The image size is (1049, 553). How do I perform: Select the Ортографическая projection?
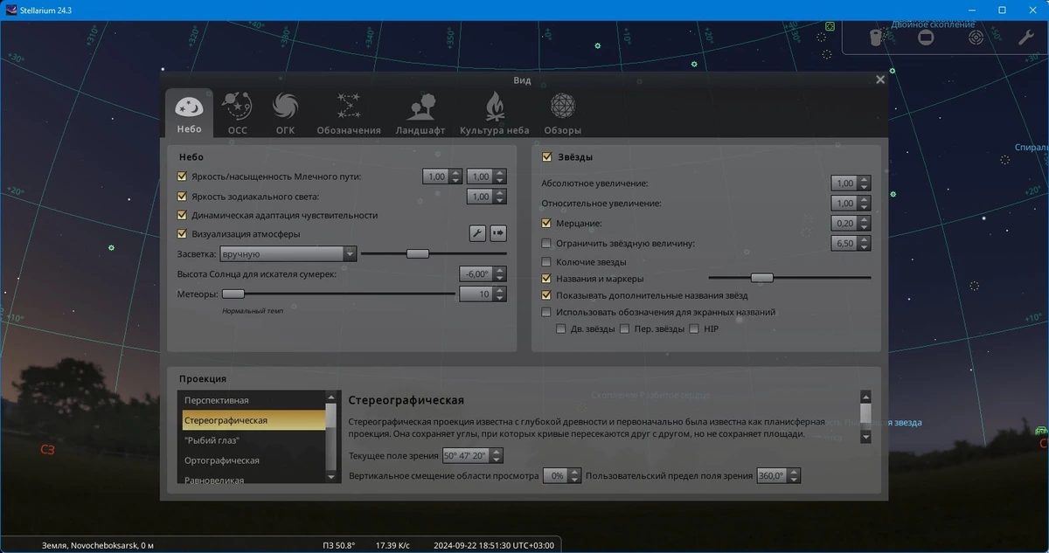pos(252,460)
